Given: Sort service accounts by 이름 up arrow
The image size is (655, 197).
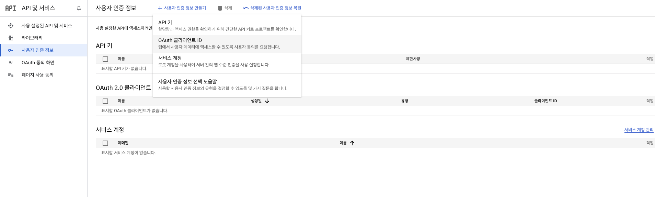Looking at the screenshot, I should click(352, 143).
